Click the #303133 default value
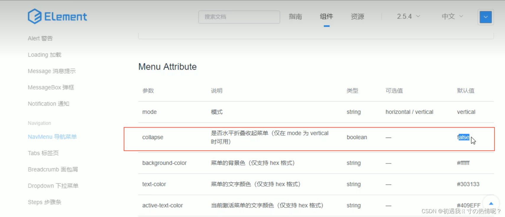The width and height of the screenshot is (505, 217). click(468, 184)
